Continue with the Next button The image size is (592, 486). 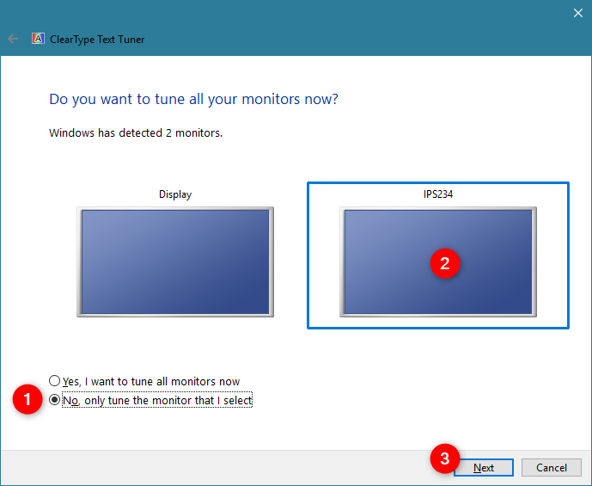click(484, 467)
